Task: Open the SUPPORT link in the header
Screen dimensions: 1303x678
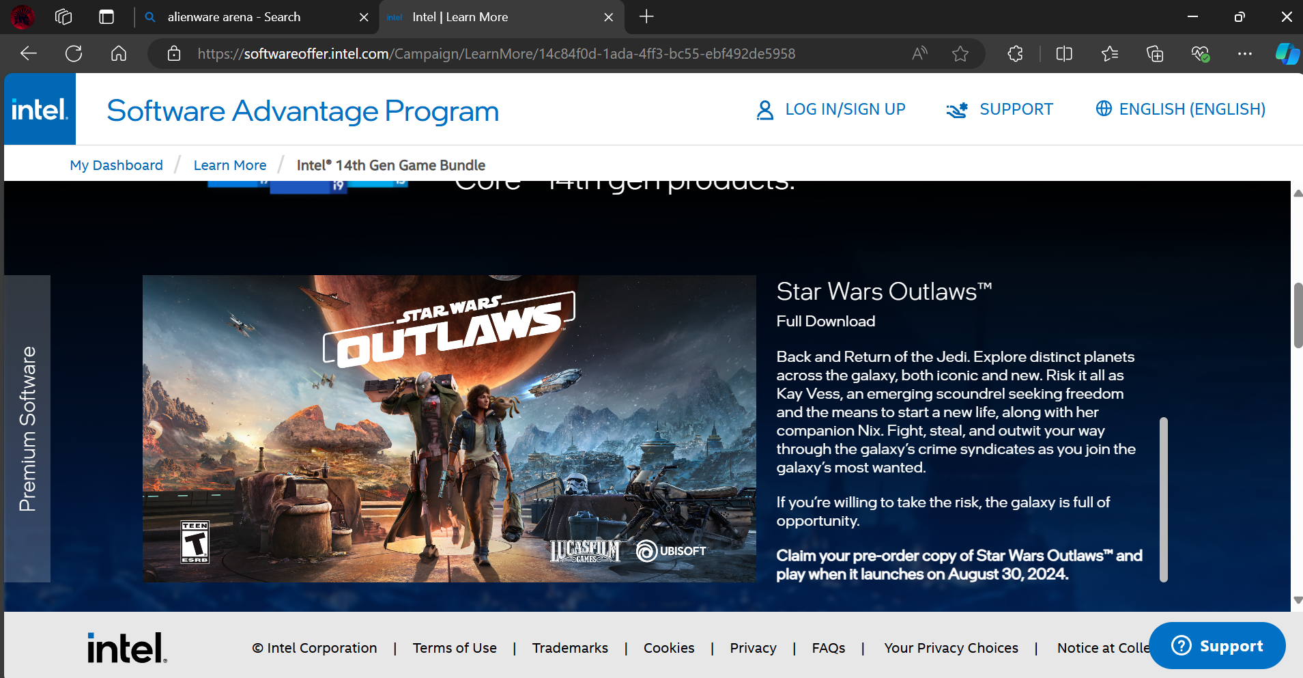Action: point(1016,109)
